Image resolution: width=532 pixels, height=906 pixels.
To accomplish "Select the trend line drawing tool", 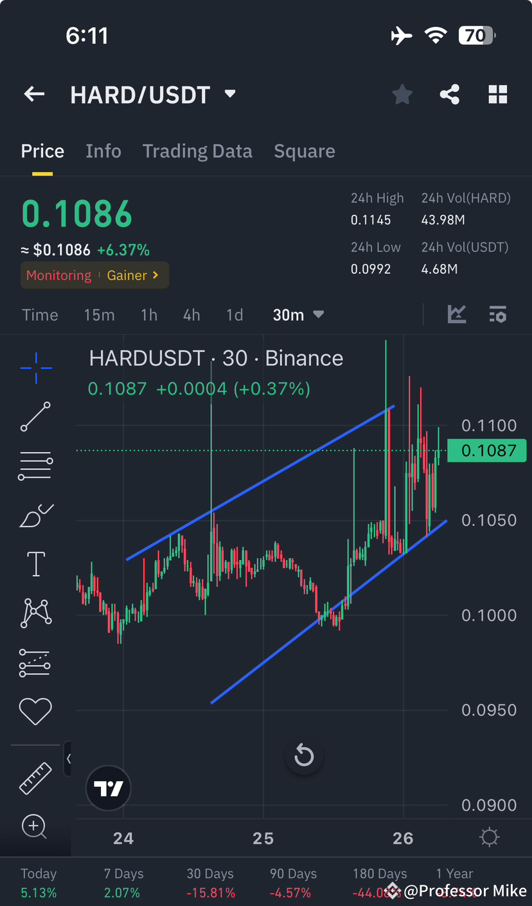I will tap(35, 417).
